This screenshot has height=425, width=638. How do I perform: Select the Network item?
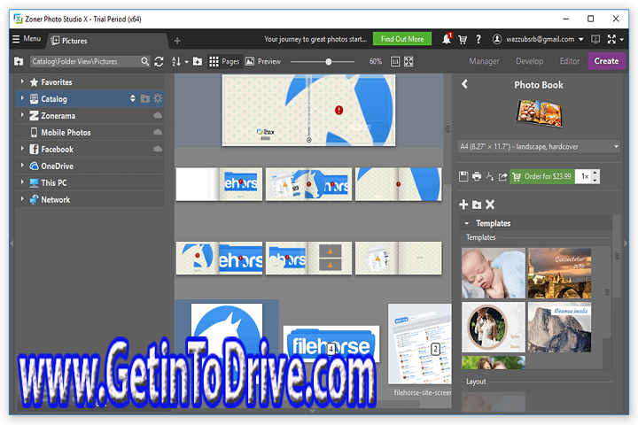(x=89, y=199)
